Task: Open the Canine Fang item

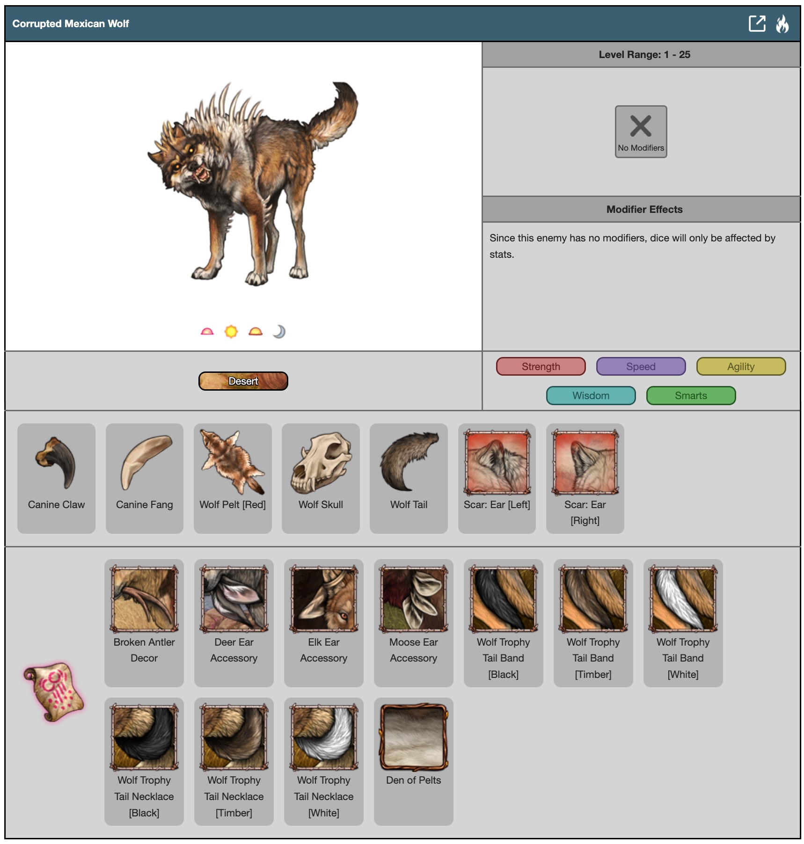Action: tap(145, 478)
